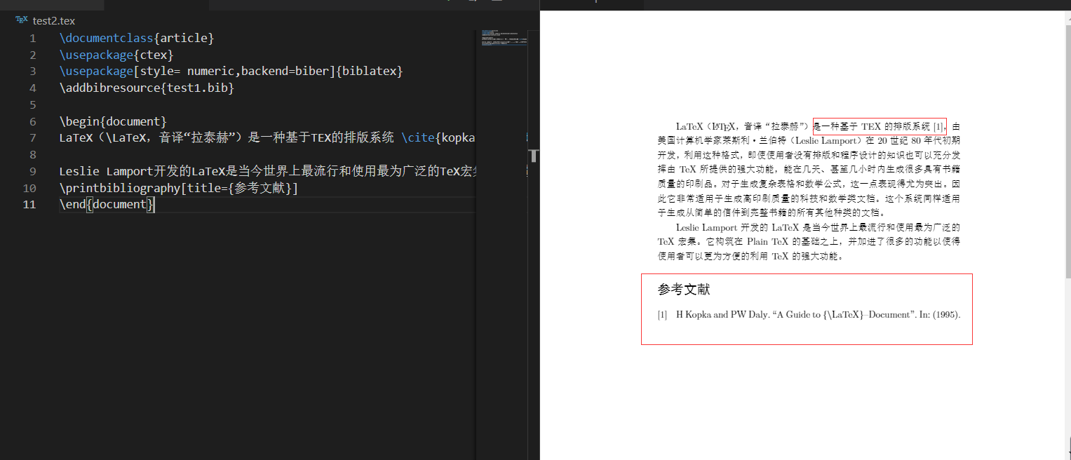Image resolution: width=1071 pixels, height=460 pixels.
Task: Click the [1] label in the PDF bibliography
Action: (x=663, y=315)
